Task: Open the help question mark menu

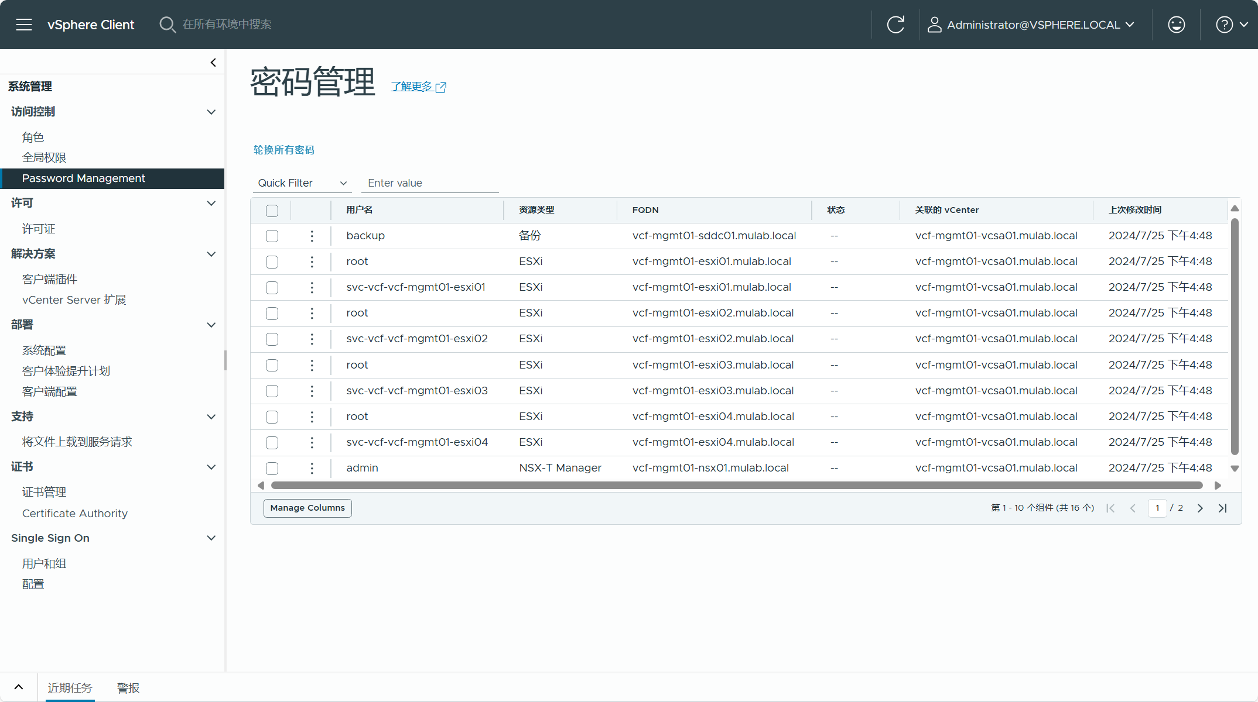Action: coord(1224,25)
